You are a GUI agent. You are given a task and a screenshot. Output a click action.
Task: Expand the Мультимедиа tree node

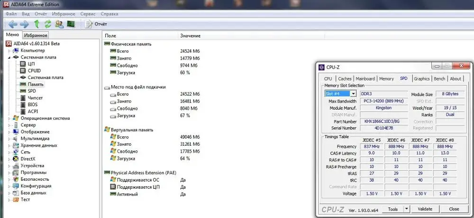(9, 139)
